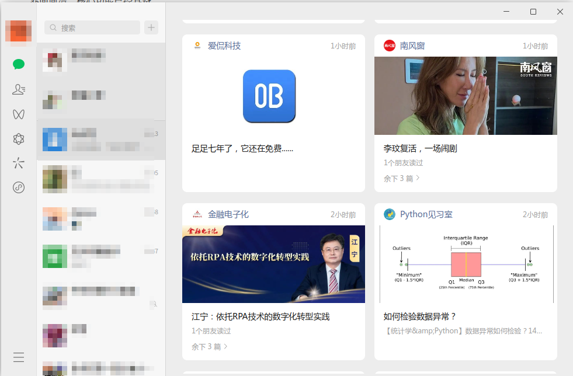This screenshot has width=573, height=376.
Task: Open the Python见习室 account name link
Action: [x=426, y=214]
